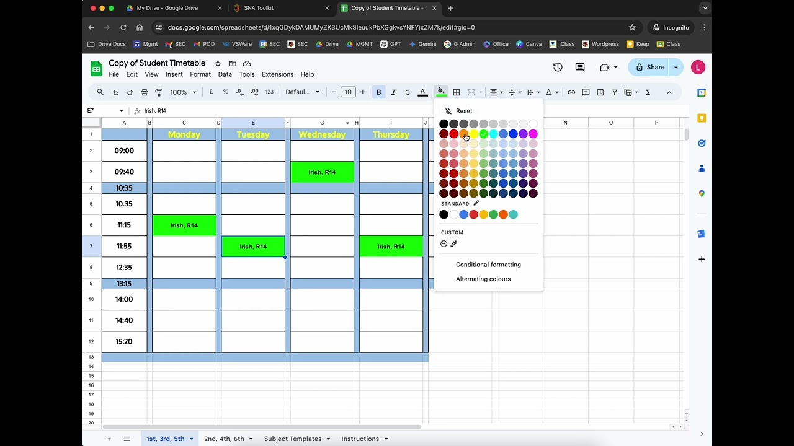Add a custom colour with the plus icon
This screenshot has width=794, height=446.
(x=444, y=244)
